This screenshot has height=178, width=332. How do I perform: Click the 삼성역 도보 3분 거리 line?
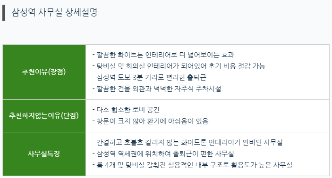(149, 77)
